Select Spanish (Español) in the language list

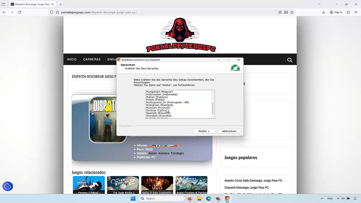(158, 113)
